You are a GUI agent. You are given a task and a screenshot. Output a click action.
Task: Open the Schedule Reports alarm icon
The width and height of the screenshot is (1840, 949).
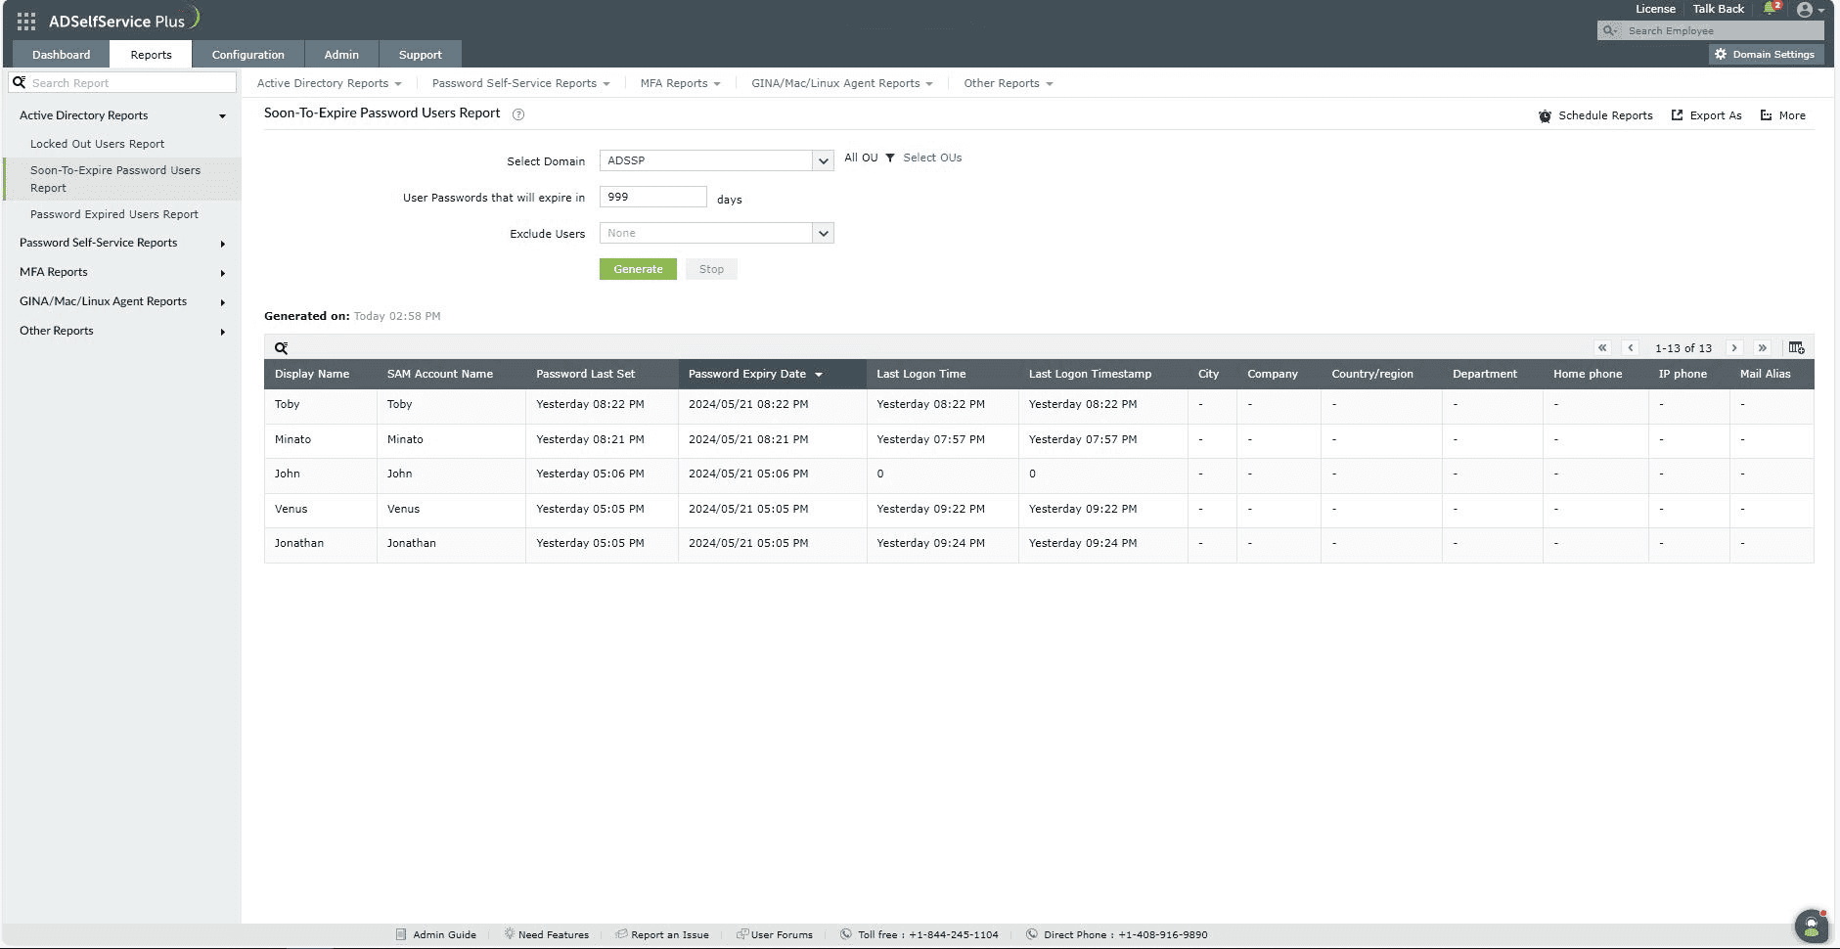(1545, 115)
